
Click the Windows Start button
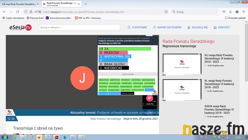5,137
